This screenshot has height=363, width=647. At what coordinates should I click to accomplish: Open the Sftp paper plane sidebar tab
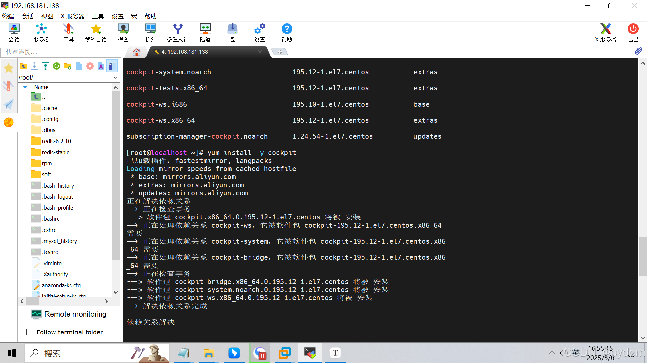[x=9, y=104]
